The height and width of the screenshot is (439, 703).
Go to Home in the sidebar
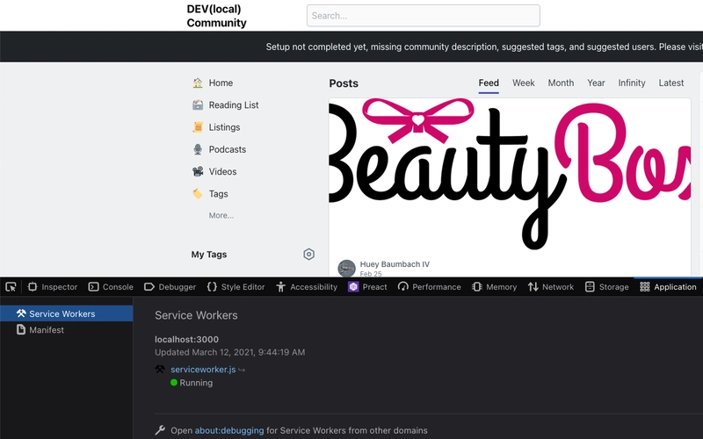221,83
